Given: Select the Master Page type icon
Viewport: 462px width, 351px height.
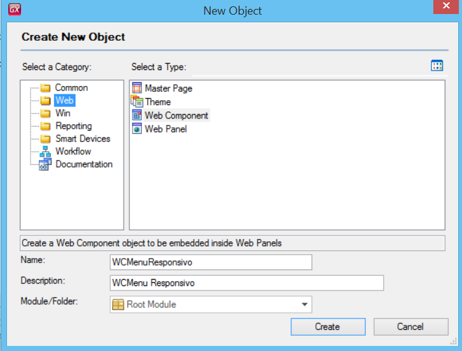Looking at the screenshot, I should coord(137,88).
